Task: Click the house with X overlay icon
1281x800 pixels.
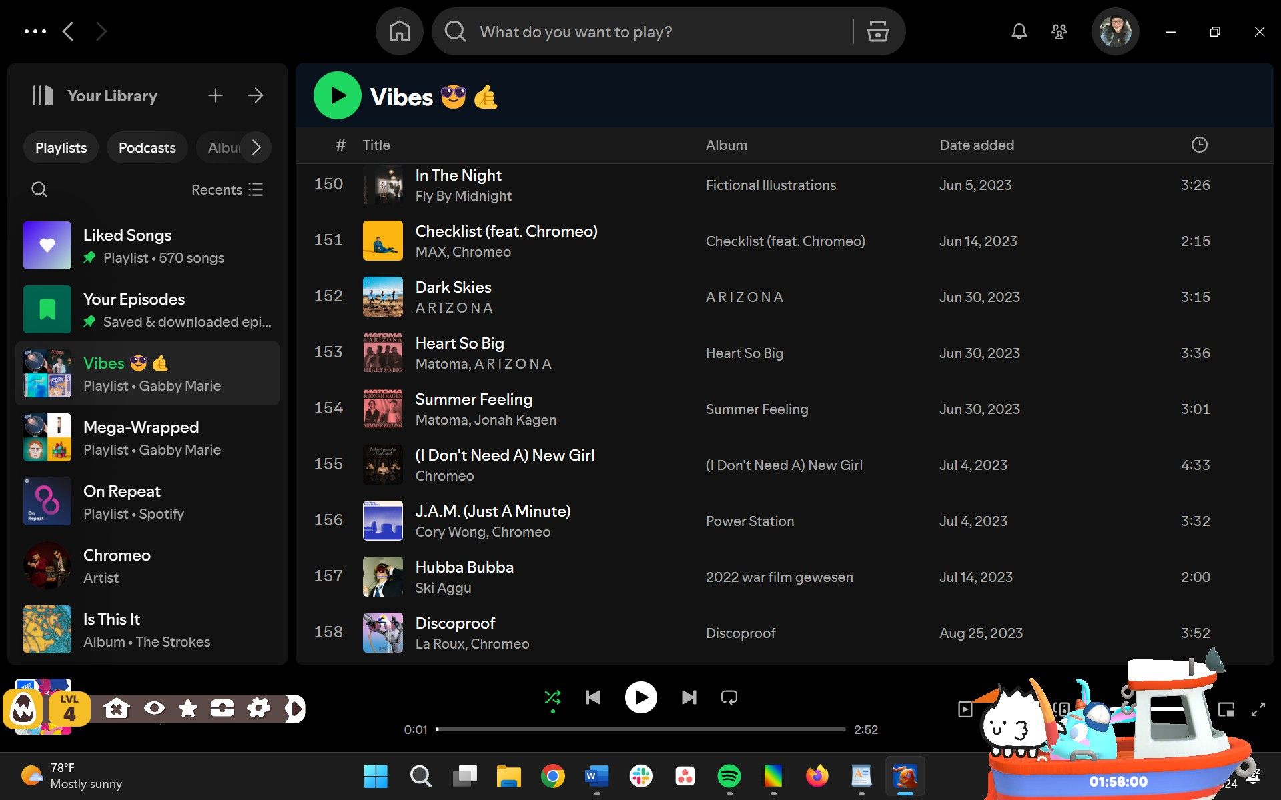Action: 116,708
